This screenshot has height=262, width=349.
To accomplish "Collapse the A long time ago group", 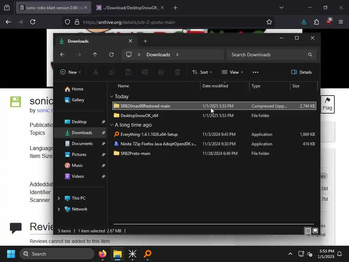I will tap(111, 125).
